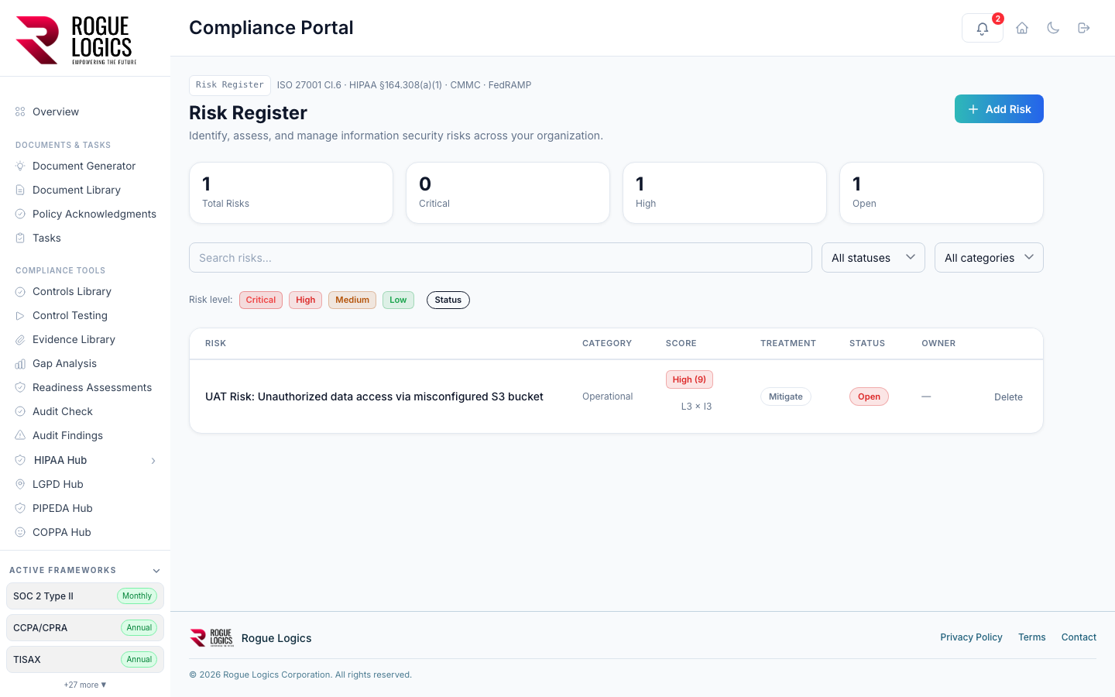The height and width of the screenshot is (697, 1115).
Task: Click PIPEDA Hub shield icon
Action: coord(20,508)
